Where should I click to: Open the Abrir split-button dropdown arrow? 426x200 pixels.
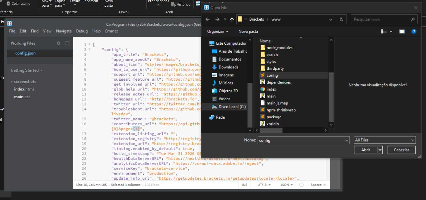coord(380,150)
